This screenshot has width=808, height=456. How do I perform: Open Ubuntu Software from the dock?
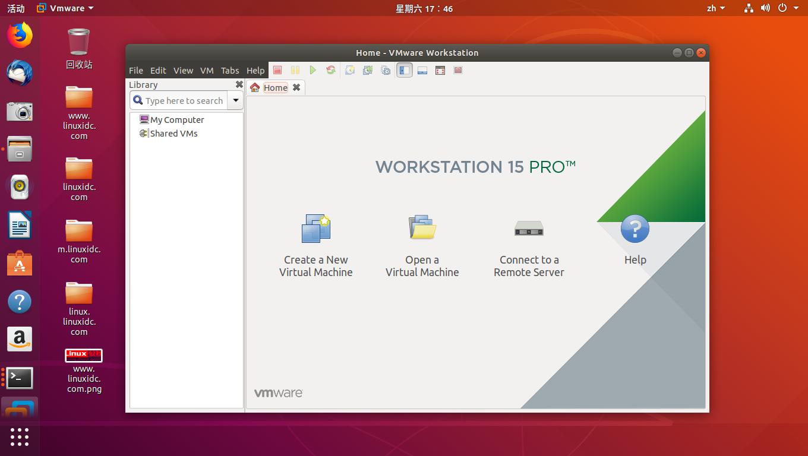click(20, 263)
